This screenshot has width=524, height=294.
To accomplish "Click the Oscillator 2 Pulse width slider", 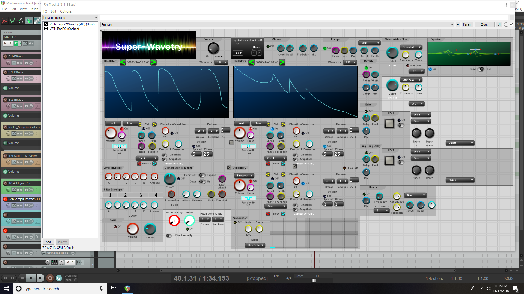I will coord(248,146).
